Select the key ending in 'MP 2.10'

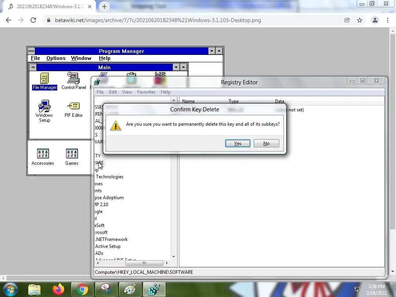(101, 205)
